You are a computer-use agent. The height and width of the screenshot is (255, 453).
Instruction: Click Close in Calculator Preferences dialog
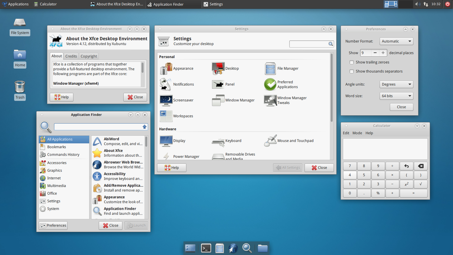(x=401, y=107)
